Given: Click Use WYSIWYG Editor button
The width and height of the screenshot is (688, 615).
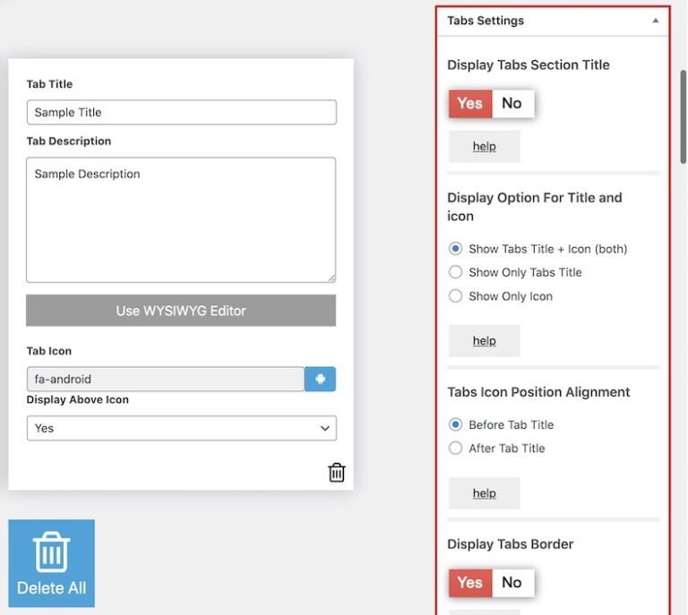Looking at the screenshot, I should click(x=181, y=311).
